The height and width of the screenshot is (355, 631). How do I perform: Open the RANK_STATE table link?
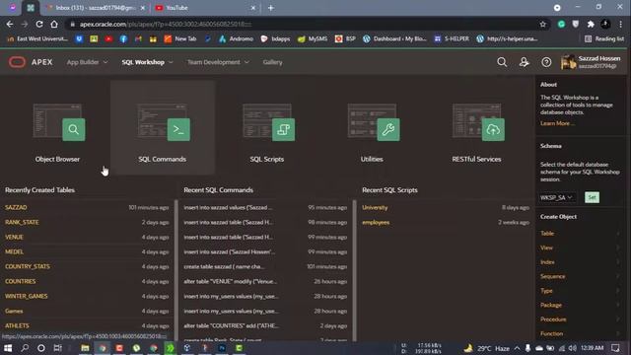tap(22, 222)
